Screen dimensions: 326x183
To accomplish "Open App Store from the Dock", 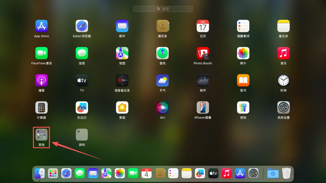I will 240,173.
